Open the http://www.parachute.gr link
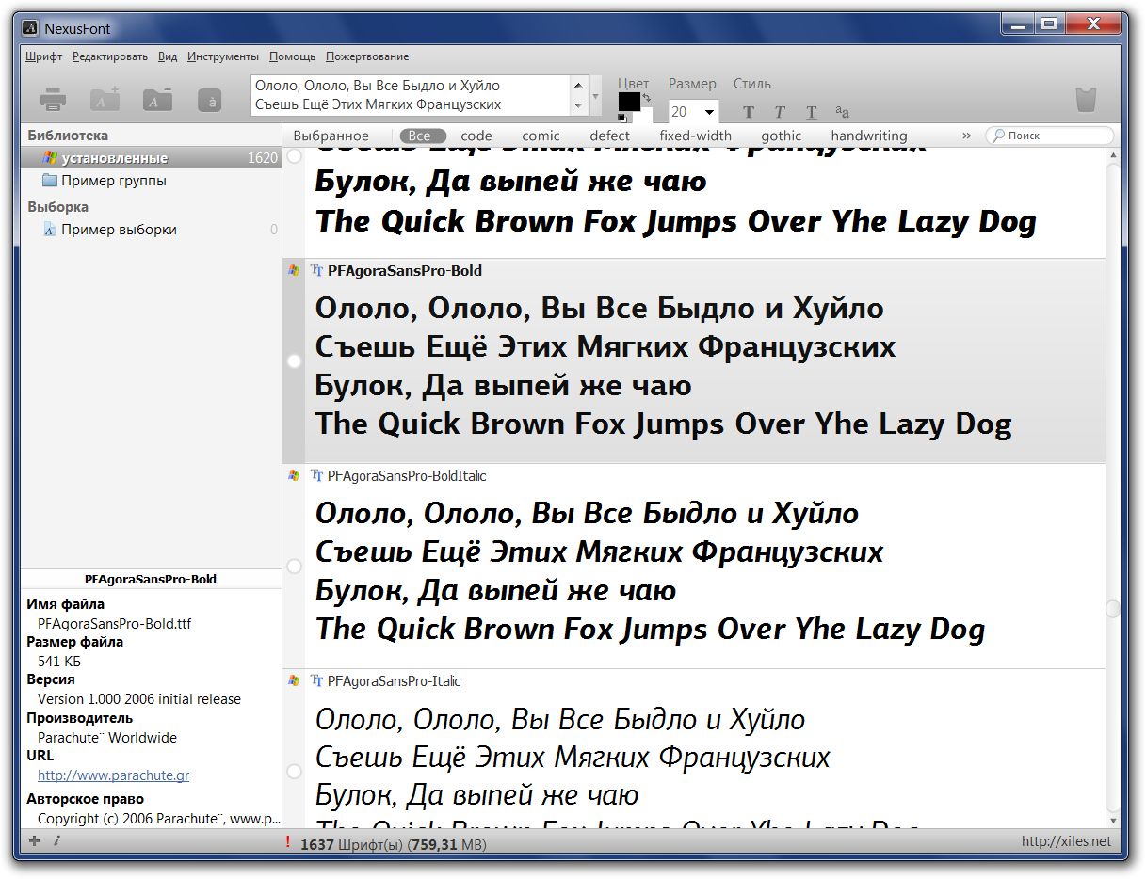 point(113,775)
